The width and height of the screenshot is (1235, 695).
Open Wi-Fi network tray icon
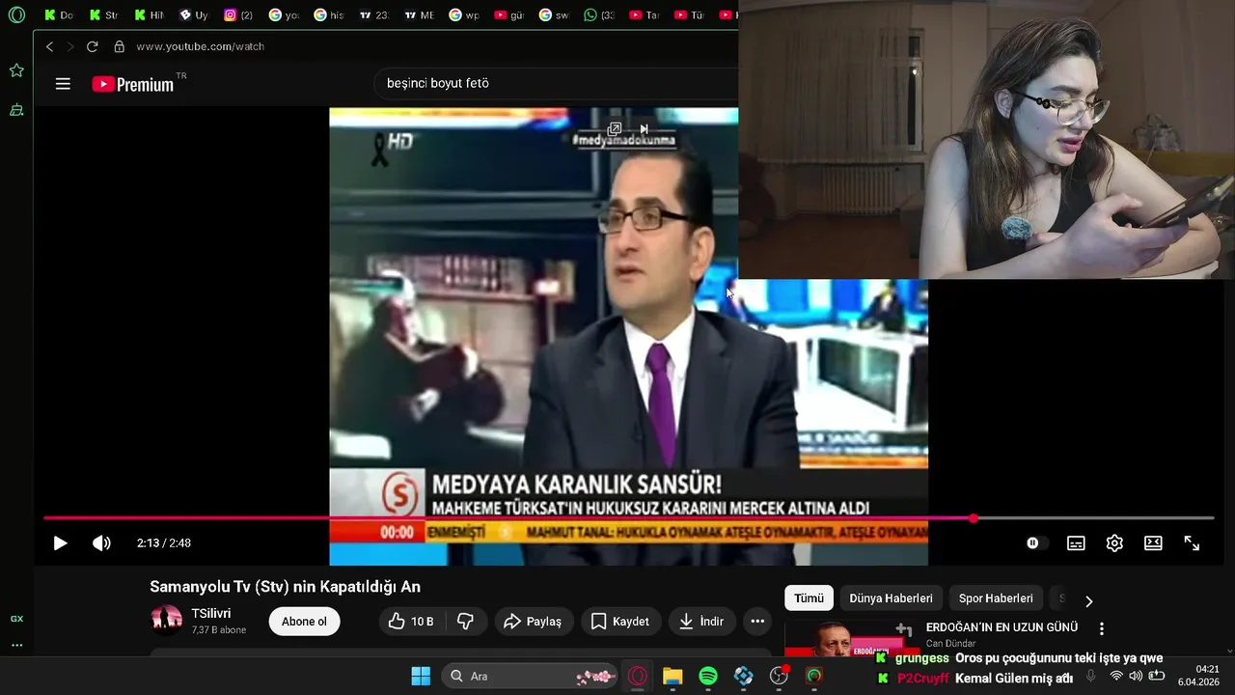(x=1116, y=676)
